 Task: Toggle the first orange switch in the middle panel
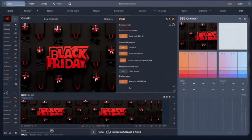123,36
